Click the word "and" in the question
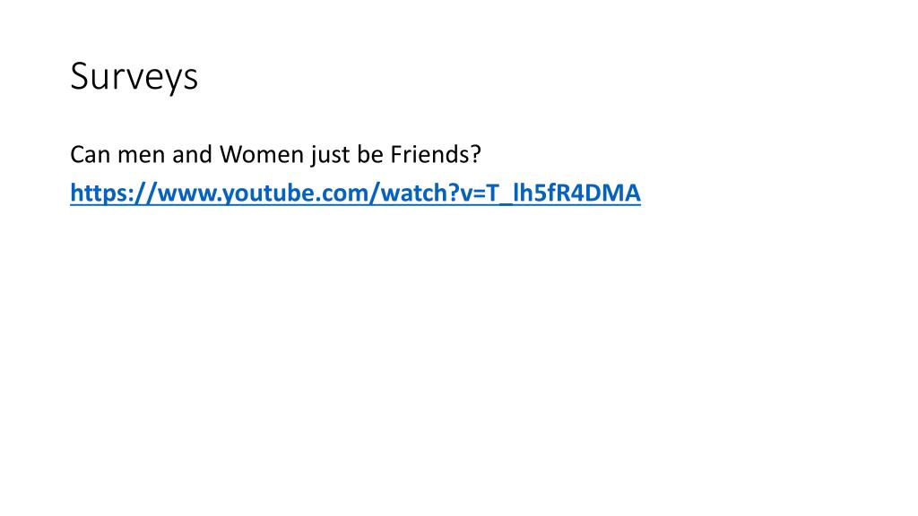This screenshot has height=516, width=918. [192, 154]
